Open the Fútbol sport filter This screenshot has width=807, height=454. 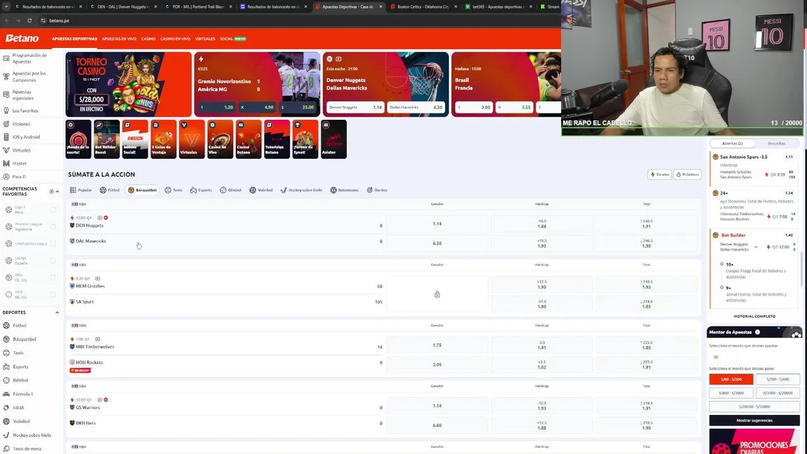[110, 190]
